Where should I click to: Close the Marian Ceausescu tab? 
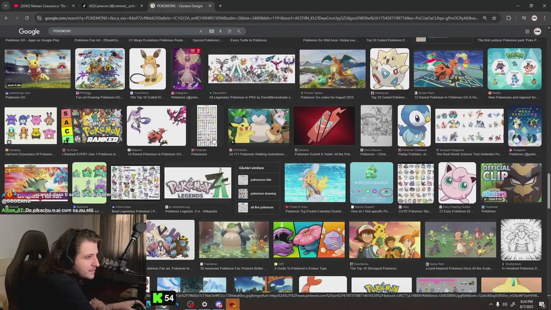coord(73,6)
